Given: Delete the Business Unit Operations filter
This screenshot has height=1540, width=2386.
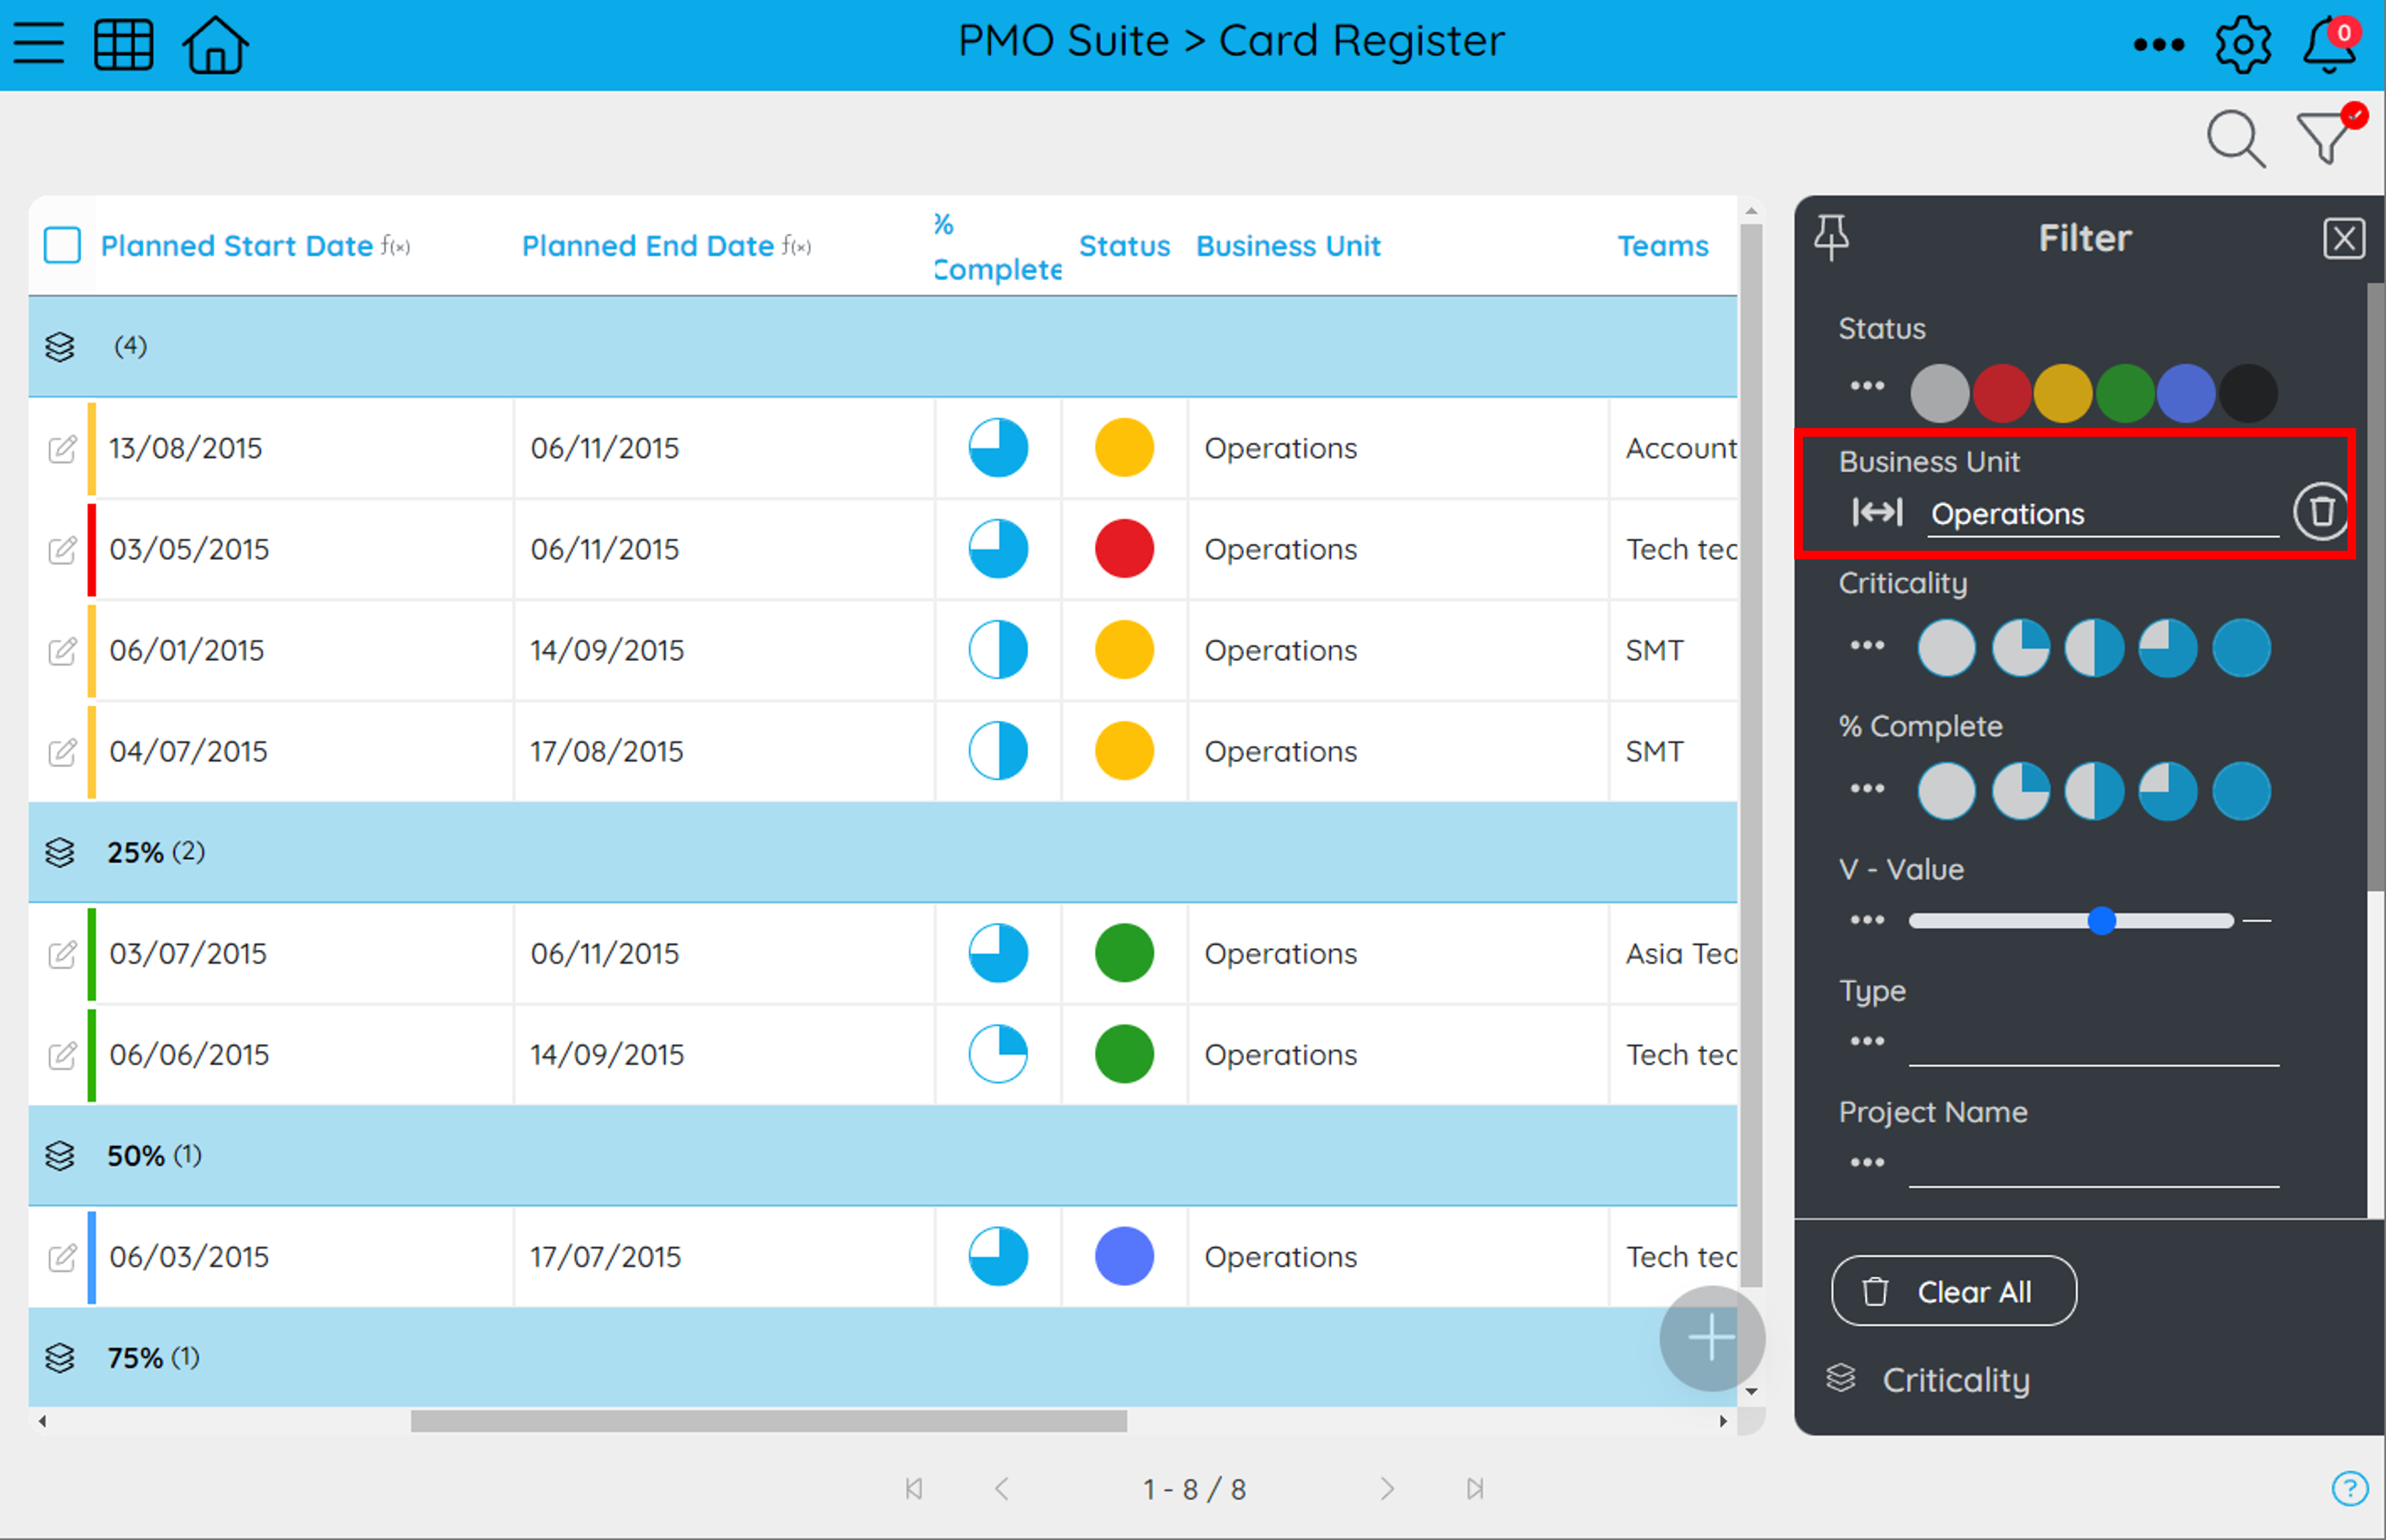Looking at the screenshot, I should (x=2320, y=512).
